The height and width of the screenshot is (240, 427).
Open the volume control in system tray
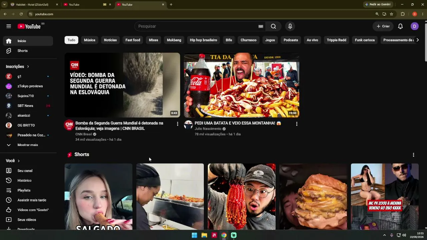[404, 235]
